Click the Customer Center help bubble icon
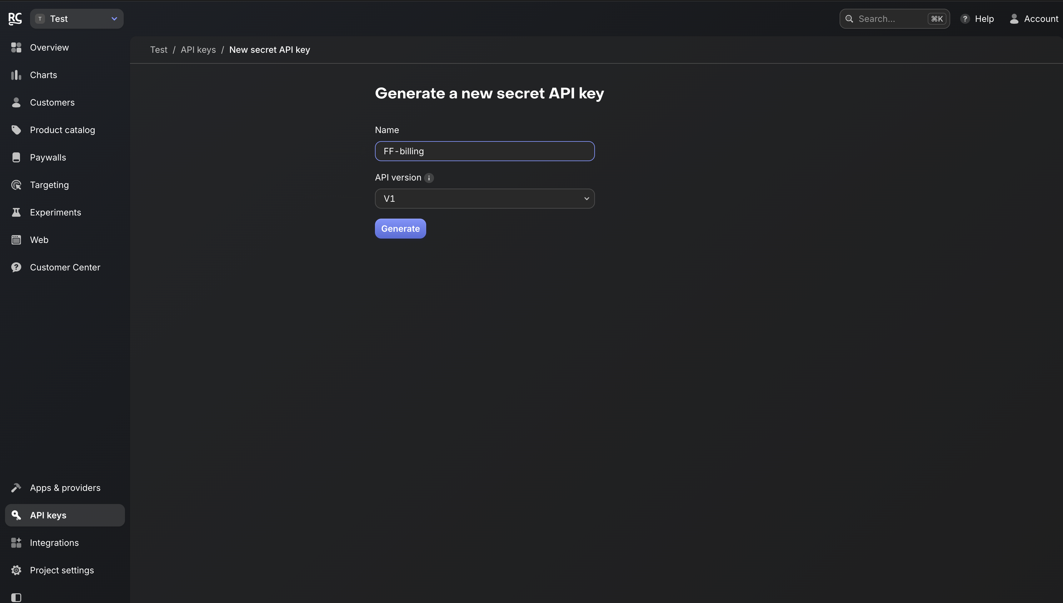The width and height of the screenshot is (1063, 603). pyautogui.click(x=16, y=267)
